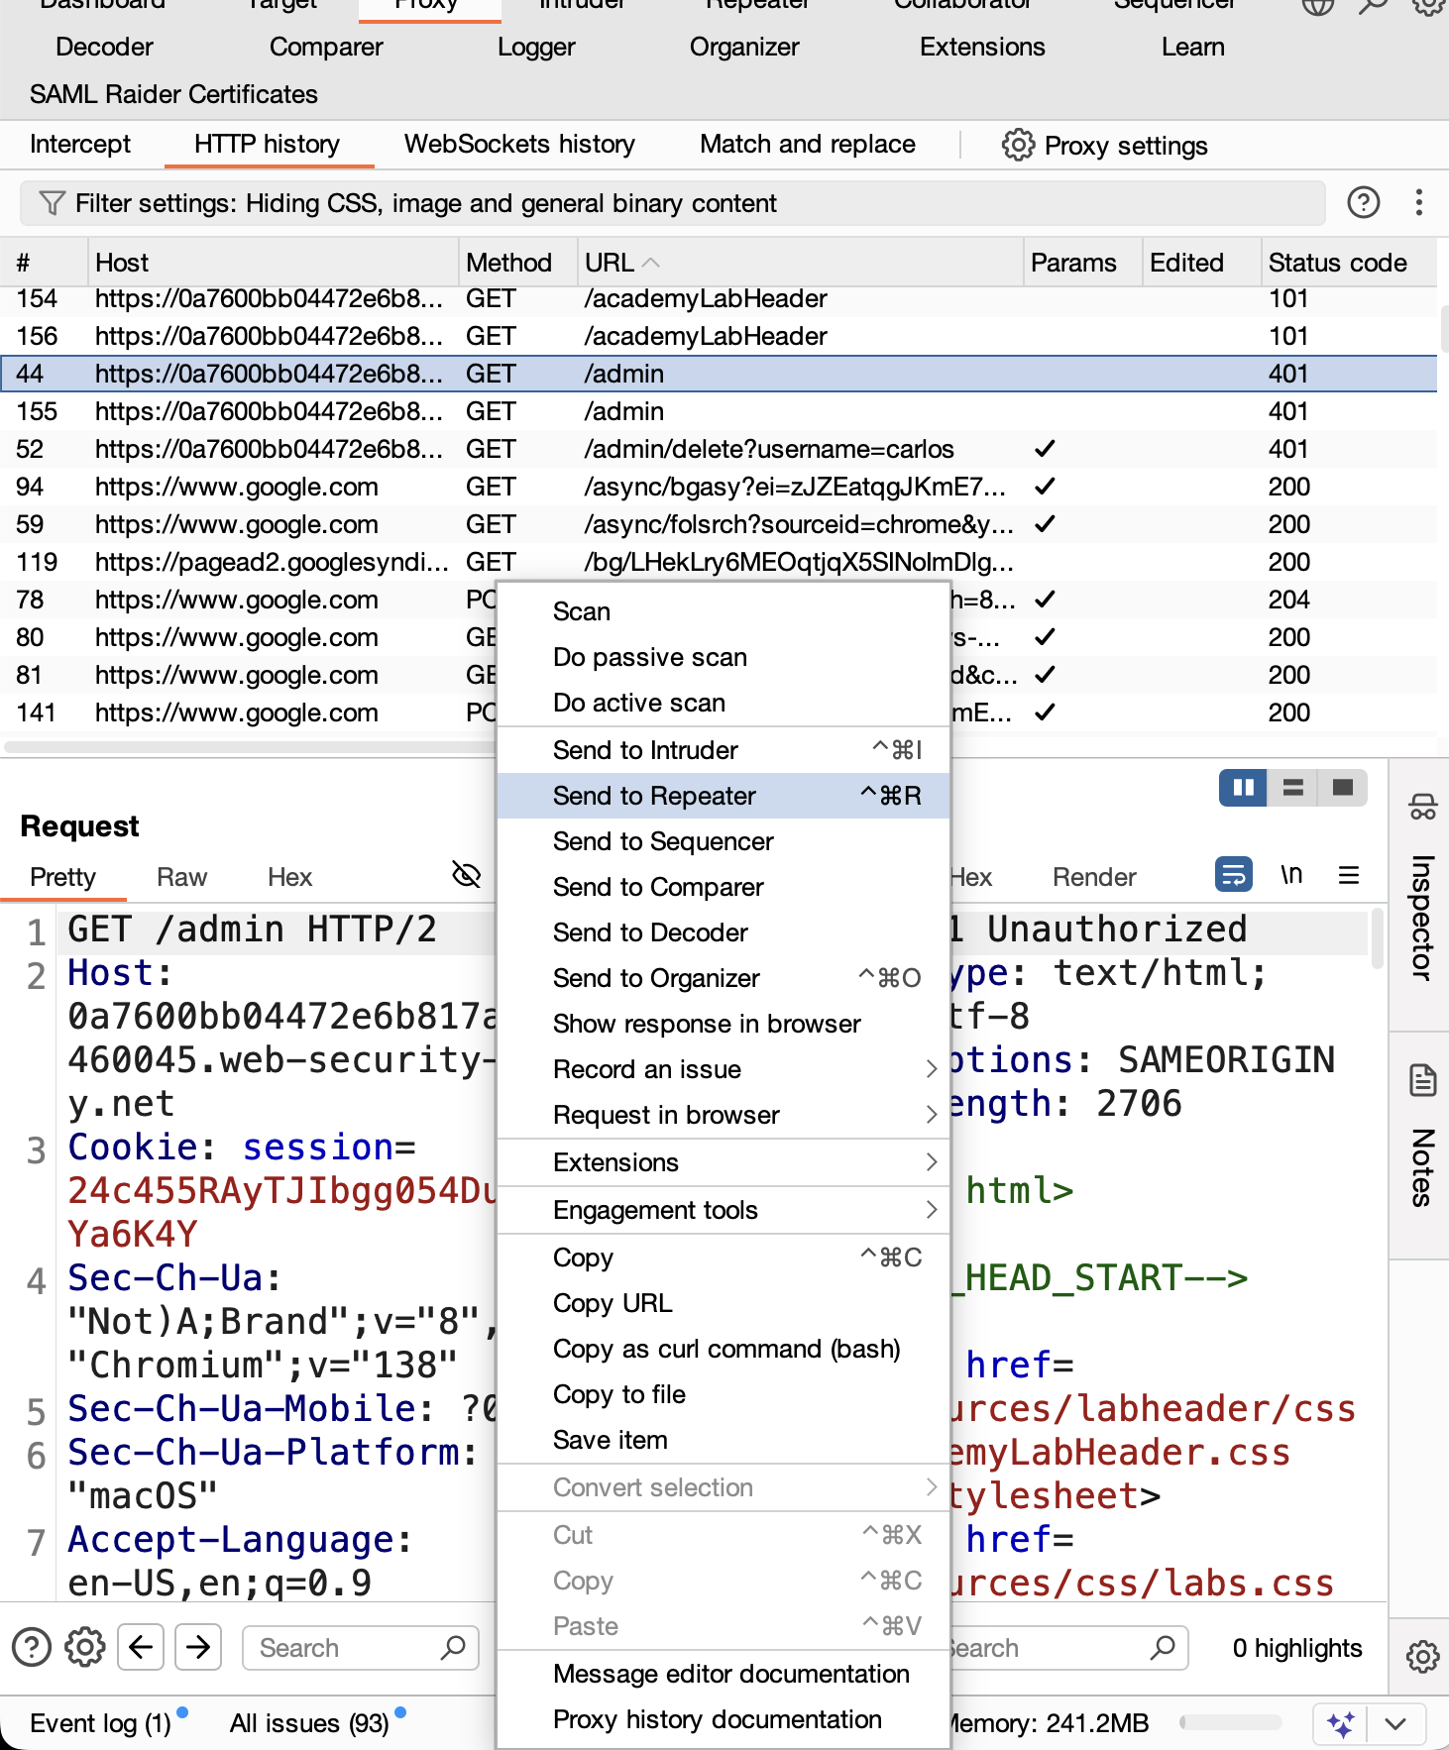Select the tabbed combined layout icon

tap(1343, 788)
